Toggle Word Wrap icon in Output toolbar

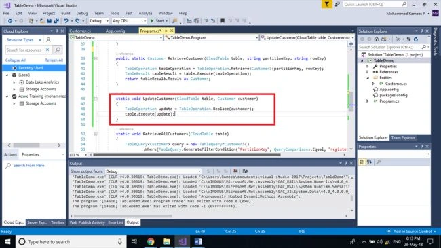(245, 171)
